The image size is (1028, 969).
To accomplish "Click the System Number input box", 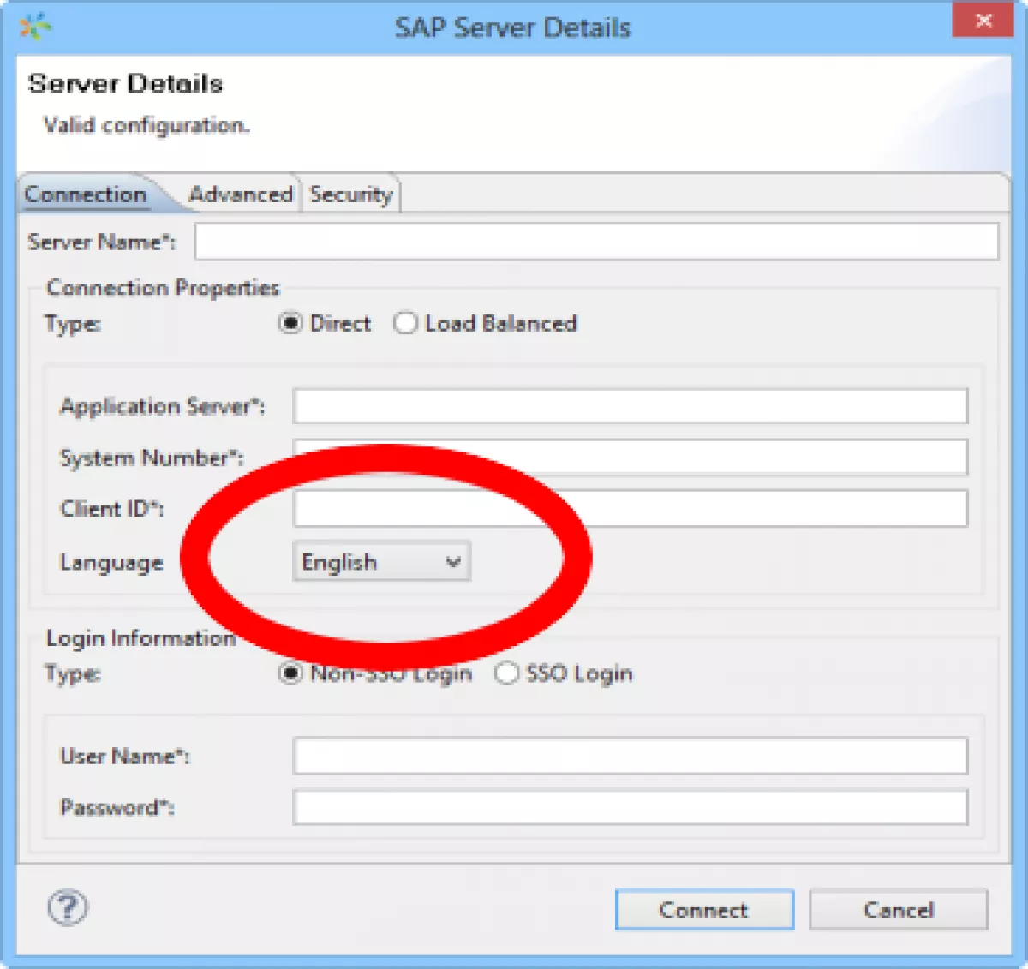I will (631, 458).
